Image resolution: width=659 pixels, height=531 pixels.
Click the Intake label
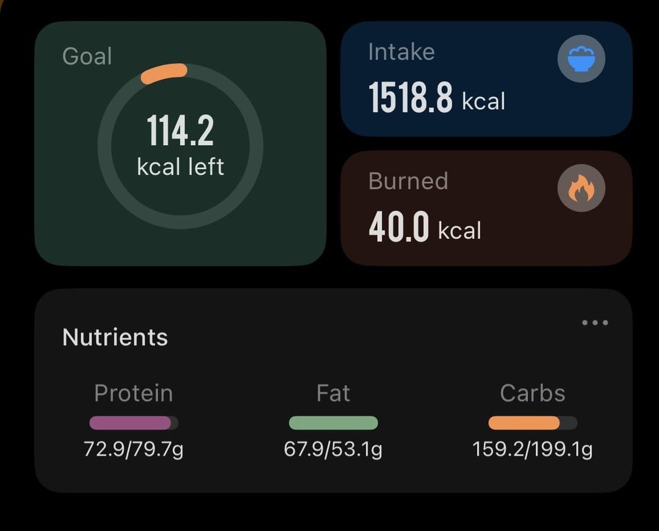click(x=402, y=52)
